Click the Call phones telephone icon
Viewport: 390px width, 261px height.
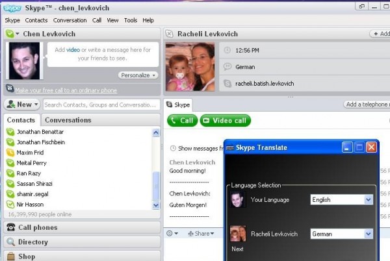10,227
